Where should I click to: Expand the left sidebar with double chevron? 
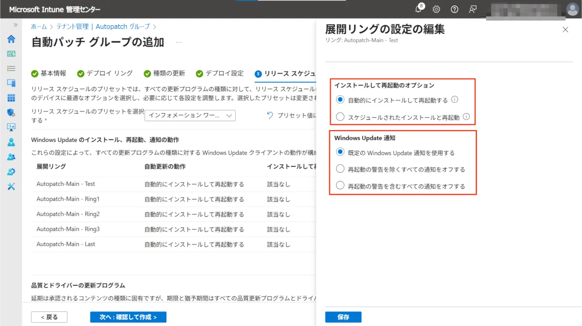pyautogui.click(x=16, y=25)
